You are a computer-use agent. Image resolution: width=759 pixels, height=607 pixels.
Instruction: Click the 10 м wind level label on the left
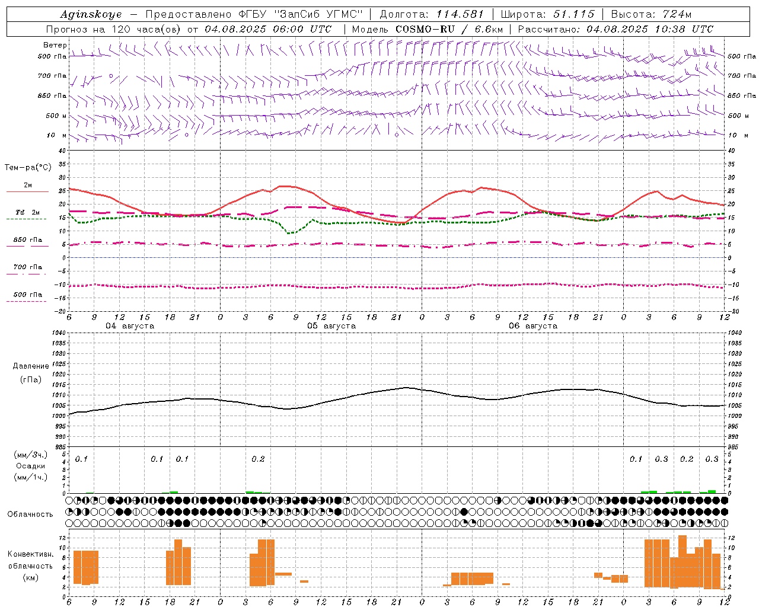point(56,135)
